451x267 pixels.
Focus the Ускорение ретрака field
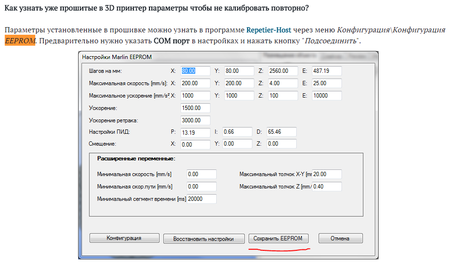tap(195, 120)
